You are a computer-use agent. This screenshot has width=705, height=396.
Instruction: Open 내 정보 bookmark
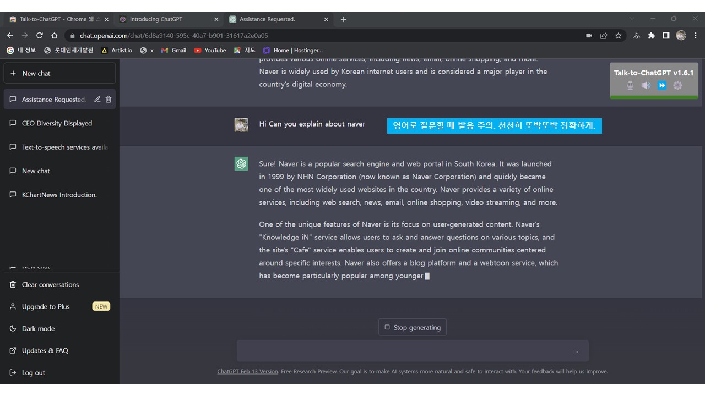click(21, 50)
